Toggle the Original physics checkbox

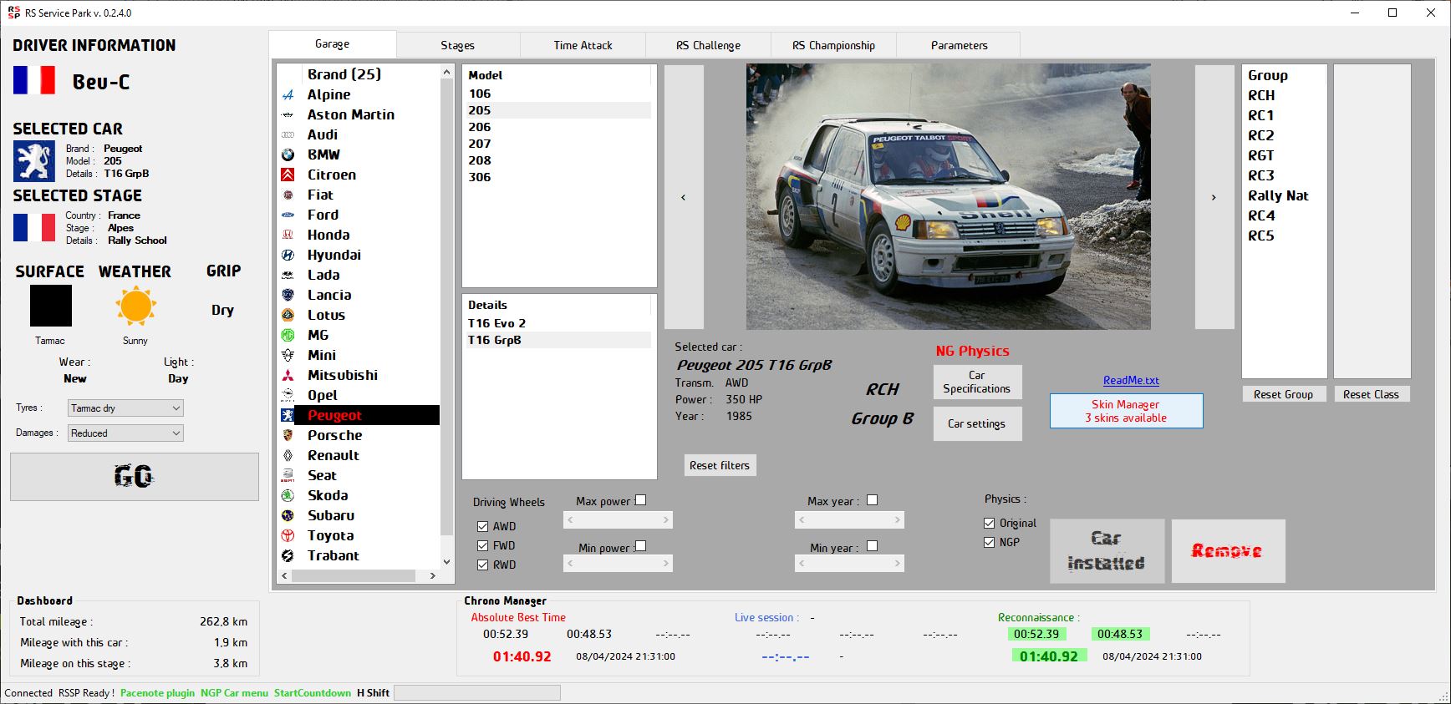(990, 523)
